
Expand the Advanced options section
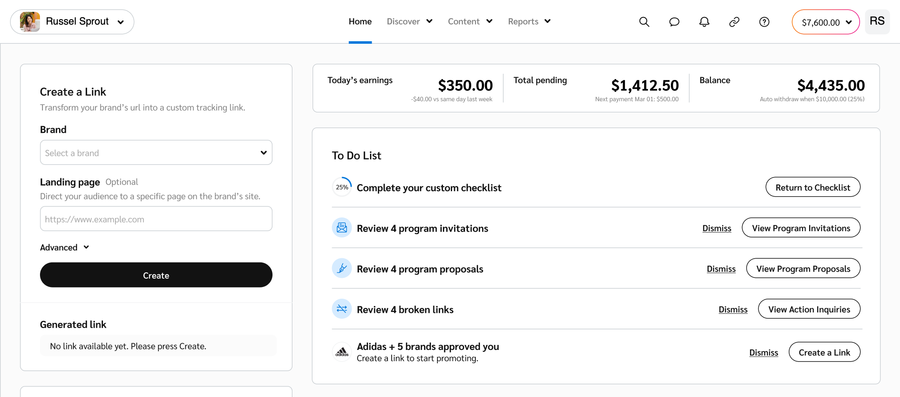65,247
